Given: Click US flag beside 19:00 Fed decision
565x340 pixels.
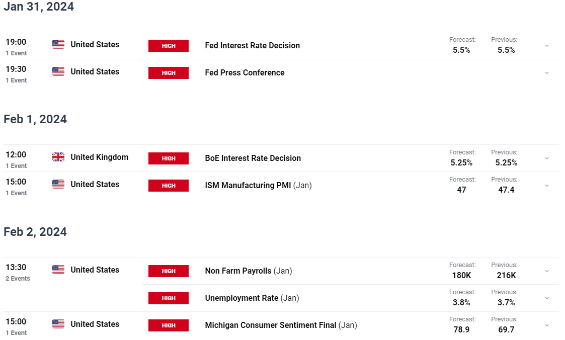Looking at the screenshot, I should point(58,44).
